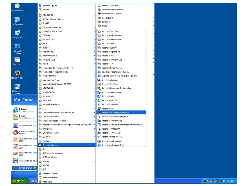
Task: Open pinned Internet Explorer in start menu
Action: tap(24, 110)
